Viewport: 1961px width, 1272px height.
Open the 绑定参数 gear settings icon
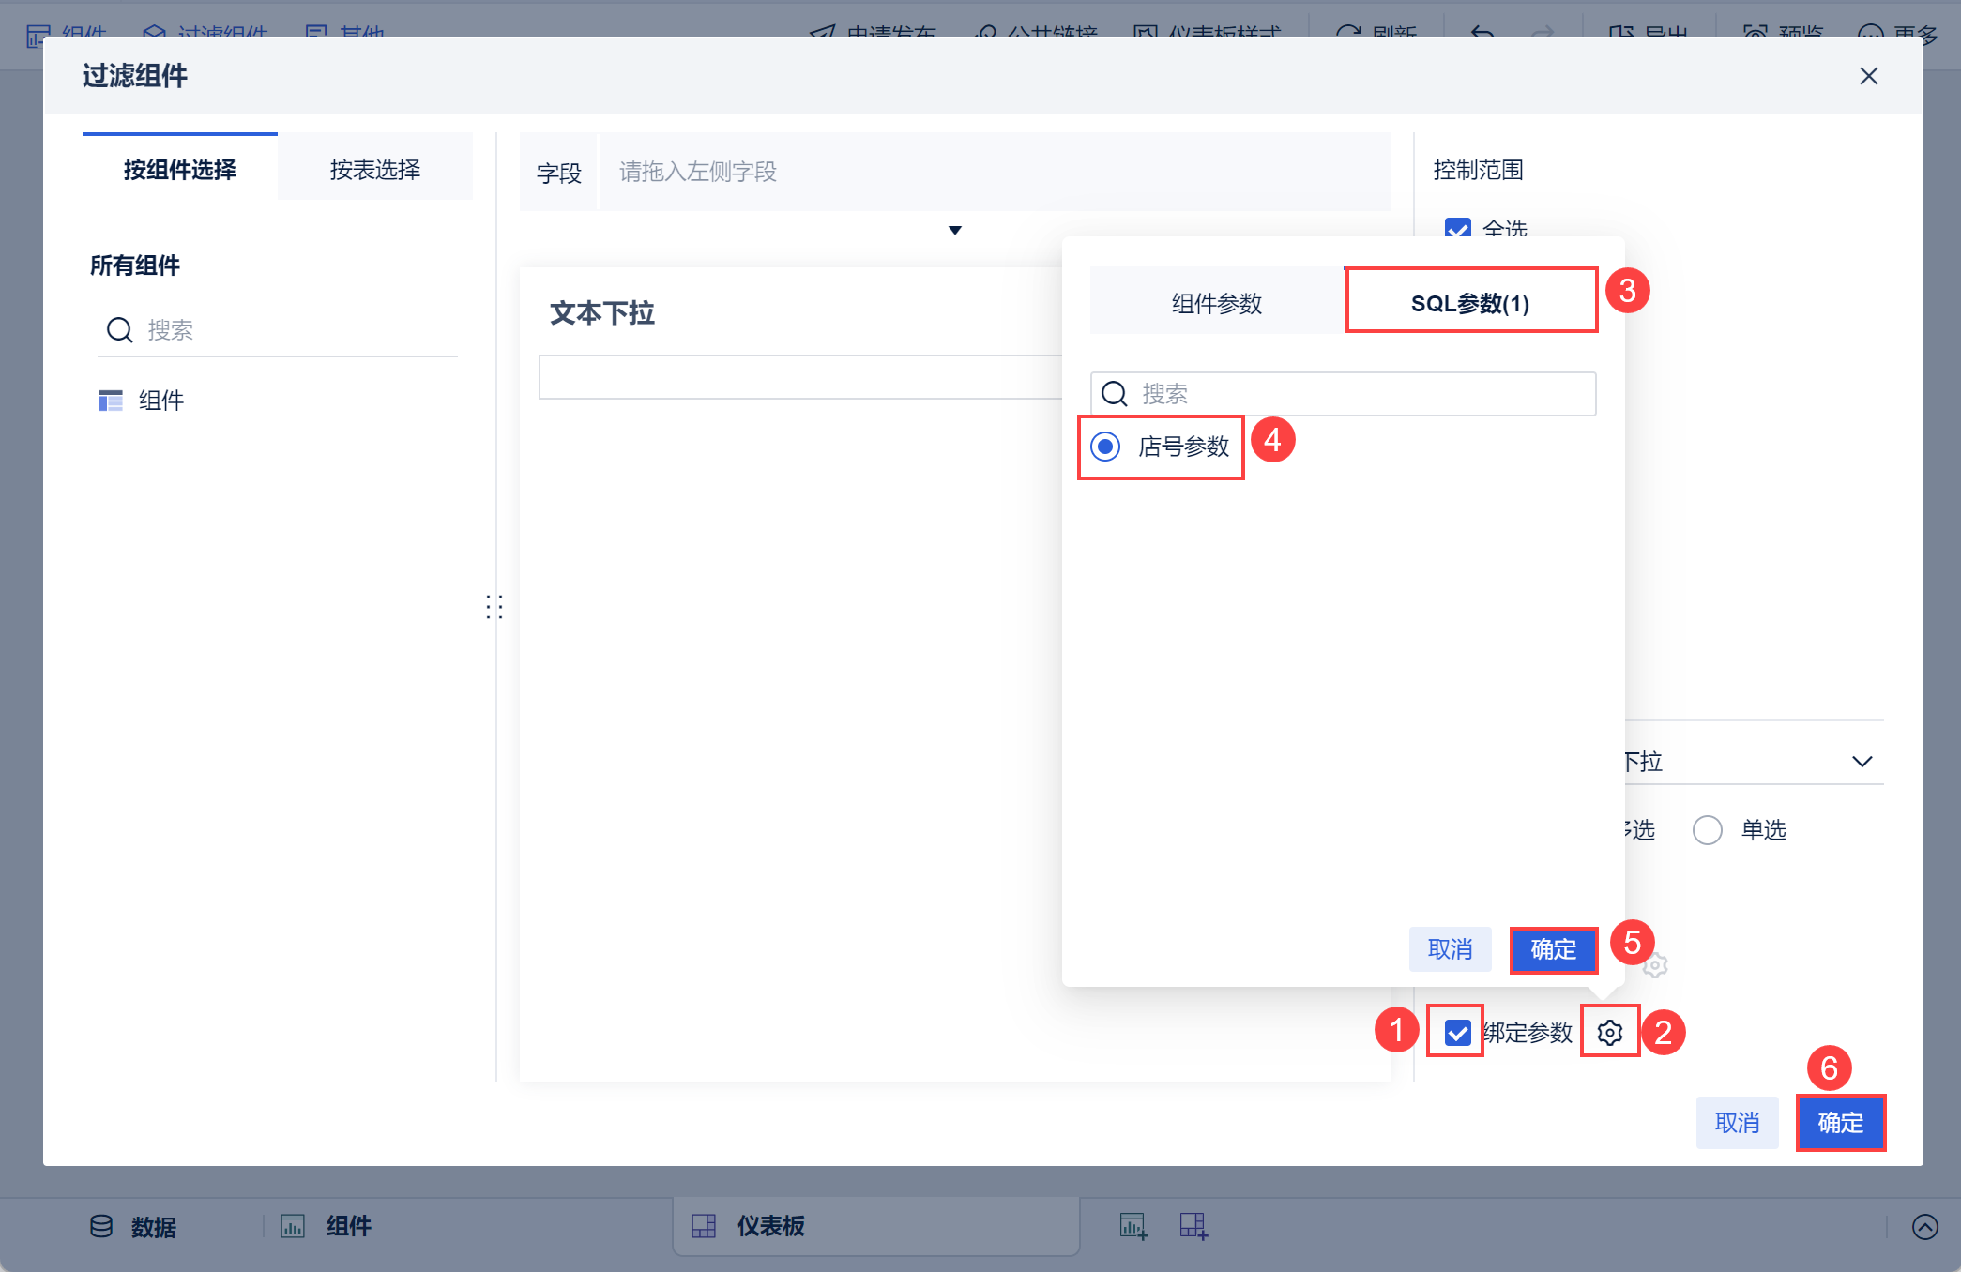(1610, 1033)
